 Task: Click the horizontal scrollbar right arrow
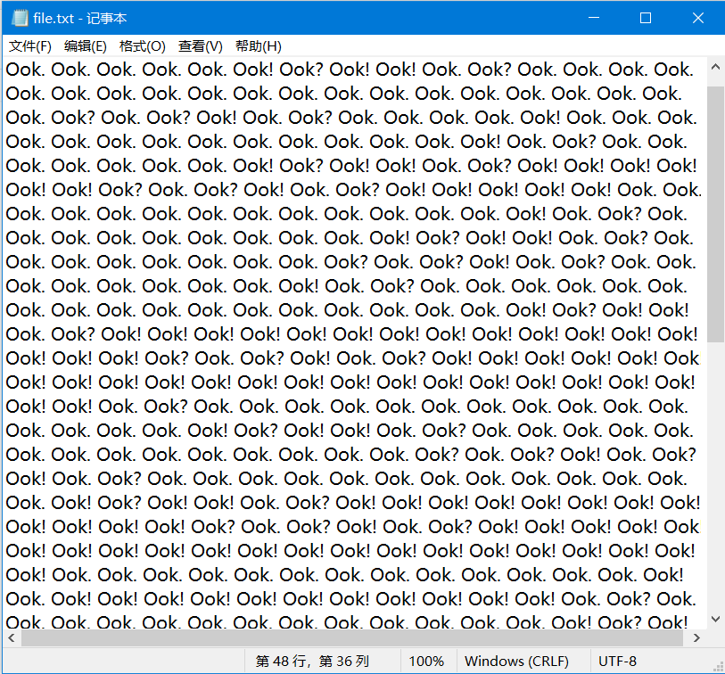pyautogui.click(x=696, y=638)
